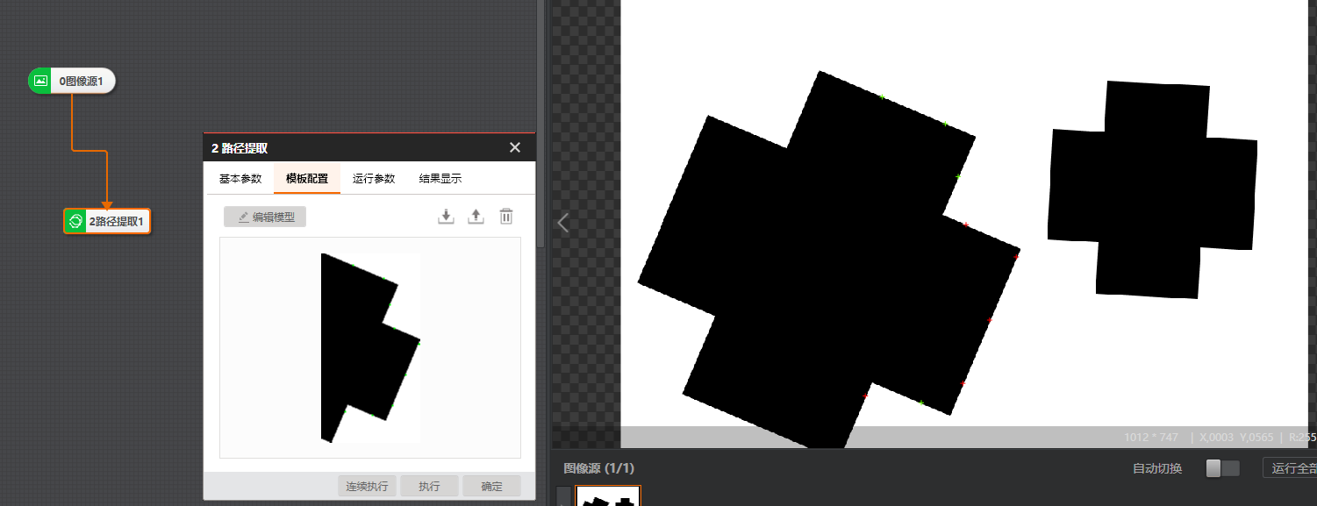Click the green image source node icon
Screen dimensions: 1317x506
click(40, 82)
